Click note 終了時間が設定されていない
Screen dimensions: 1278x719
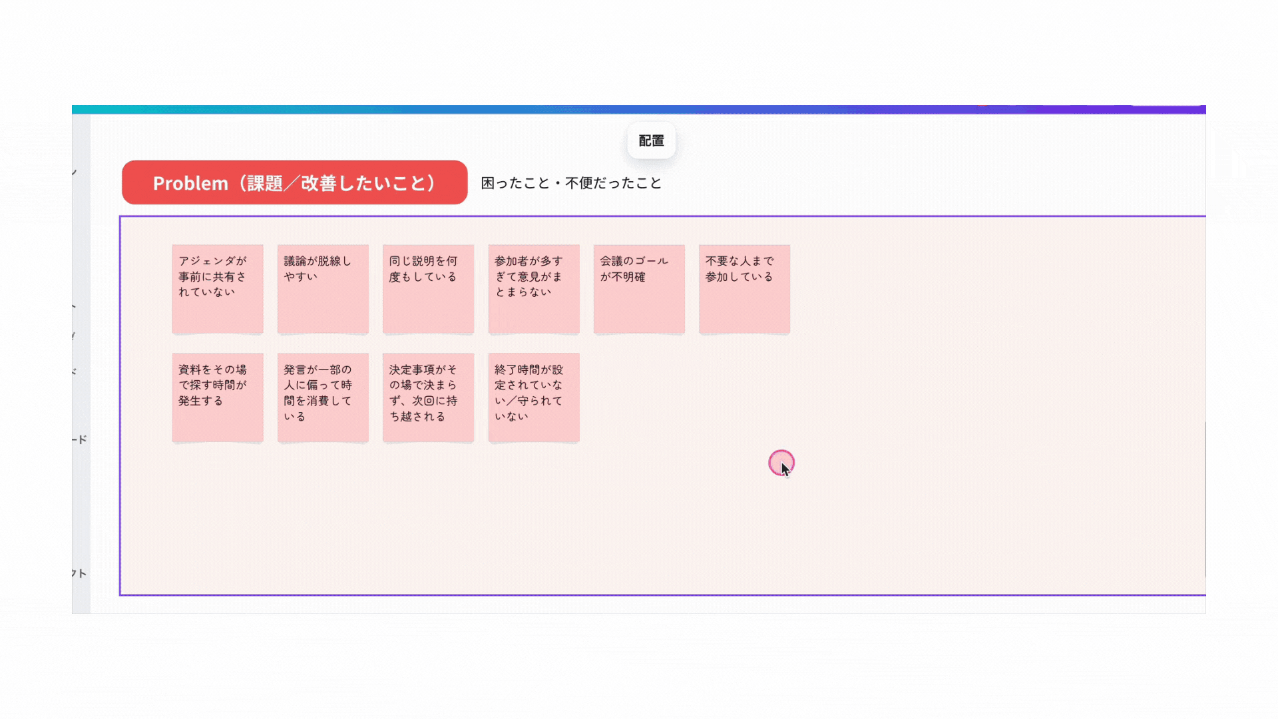tap(533, 397)
